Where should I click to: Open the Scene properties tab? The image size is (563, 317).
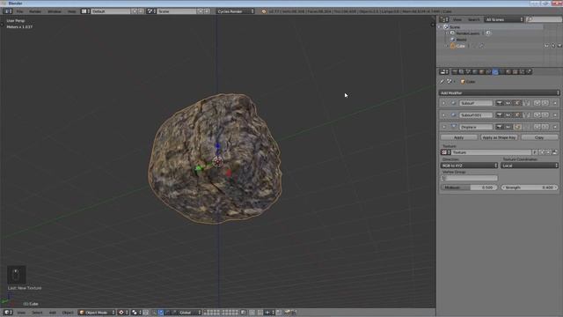coord(468,72)
